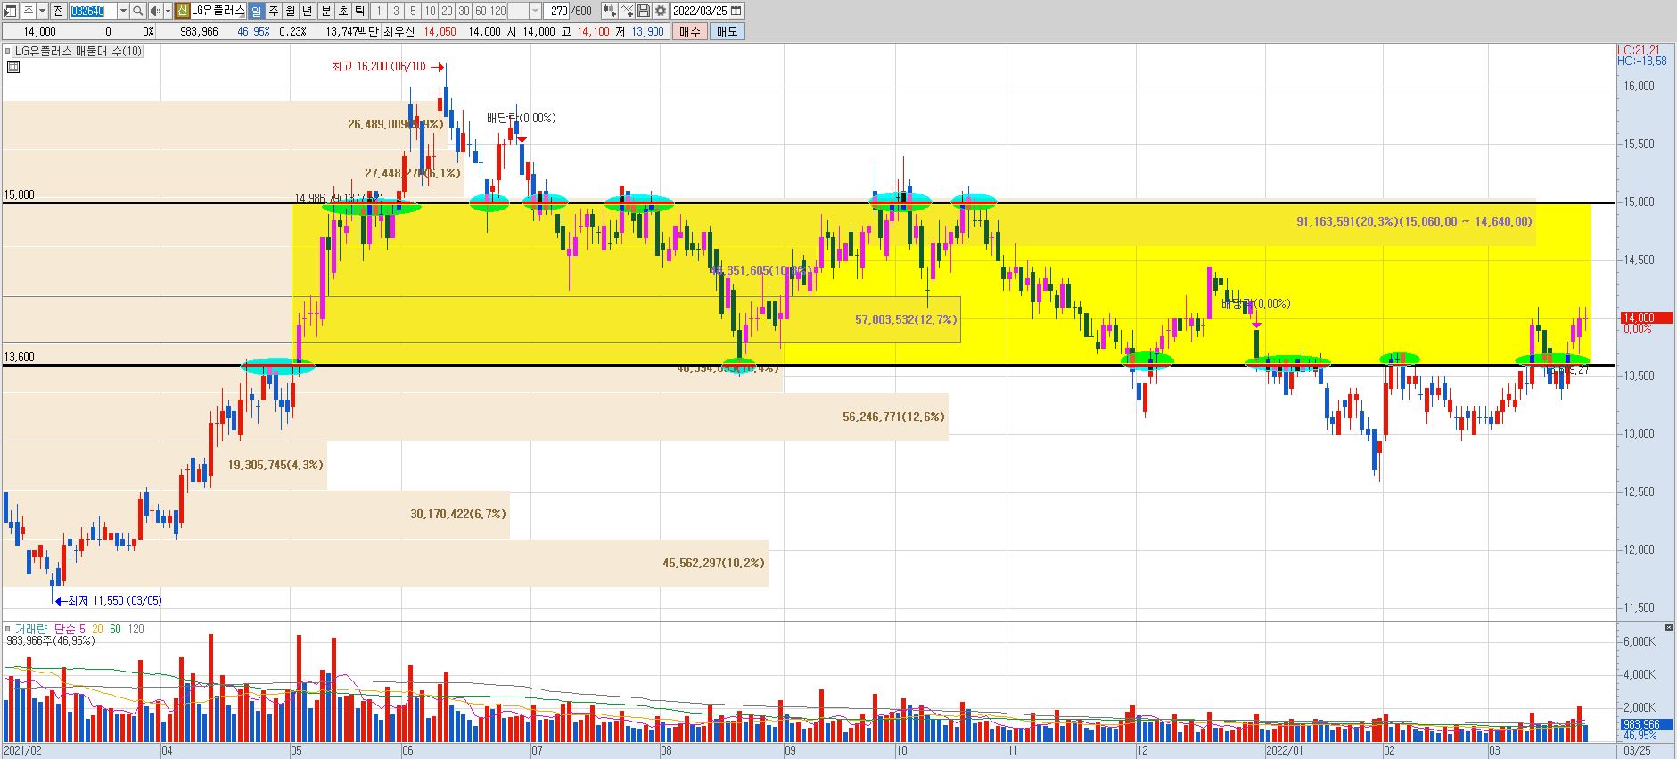Click the 매도 sell button

[x=727, y=31]
